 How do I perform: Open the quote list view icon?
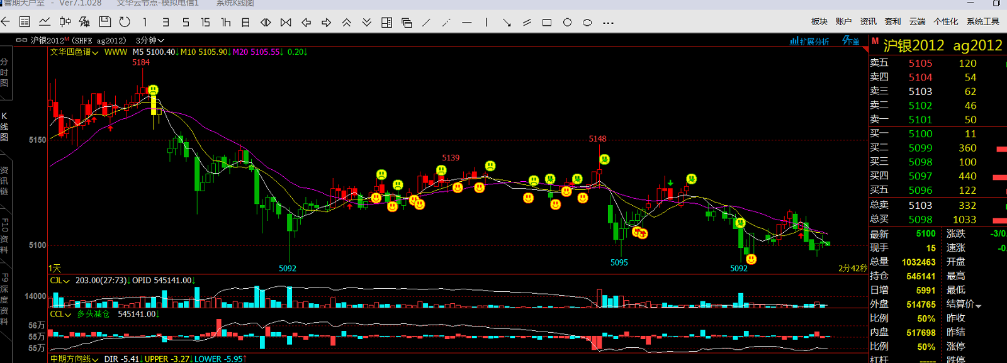tap(25, 22)
